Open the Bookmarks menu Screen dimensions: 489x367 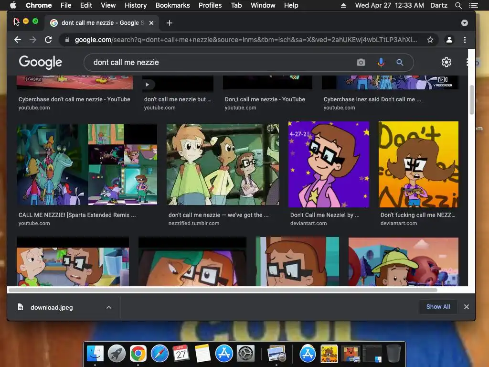(x=173, y=5)
